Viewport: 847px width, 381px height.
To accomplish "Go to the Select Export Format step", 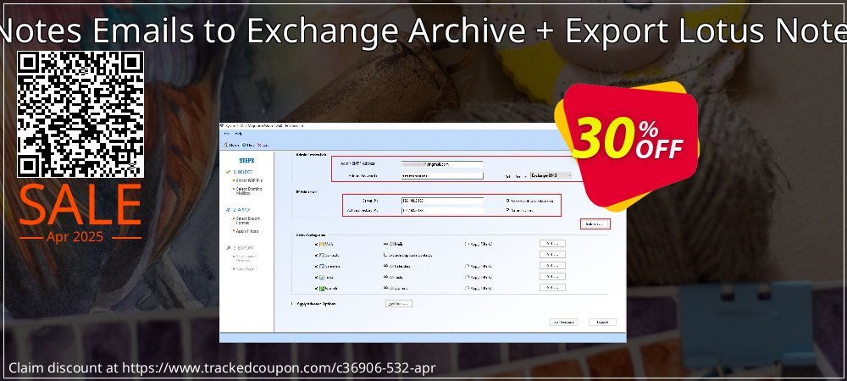I will click(x=247, y=221).
